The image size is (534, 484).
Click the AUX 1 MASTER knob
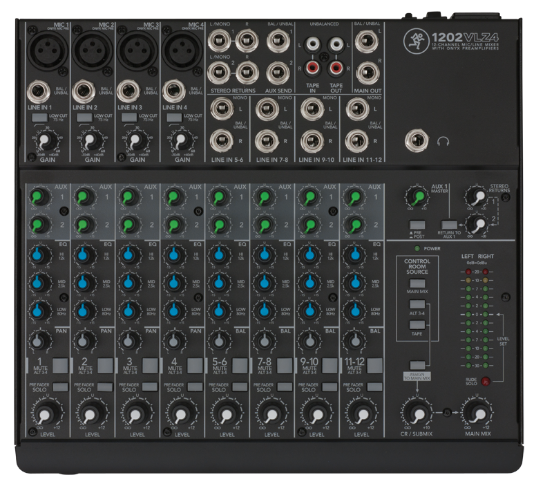click(417, 196)
